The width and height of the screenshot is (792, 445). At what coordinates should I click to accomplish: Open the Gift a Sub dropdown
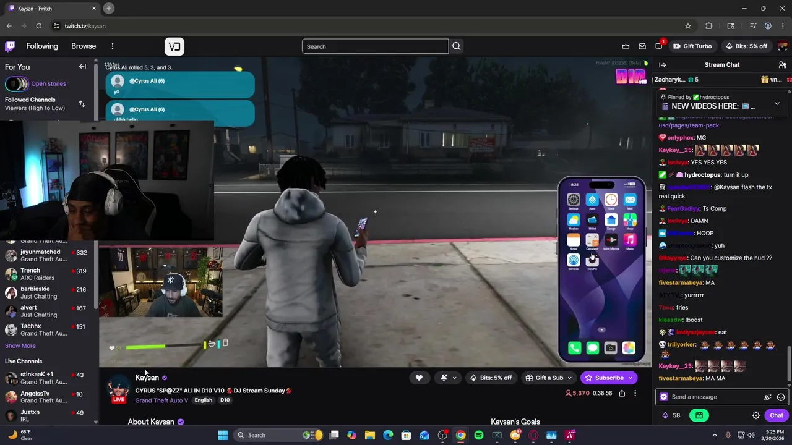tap(548, 378)
